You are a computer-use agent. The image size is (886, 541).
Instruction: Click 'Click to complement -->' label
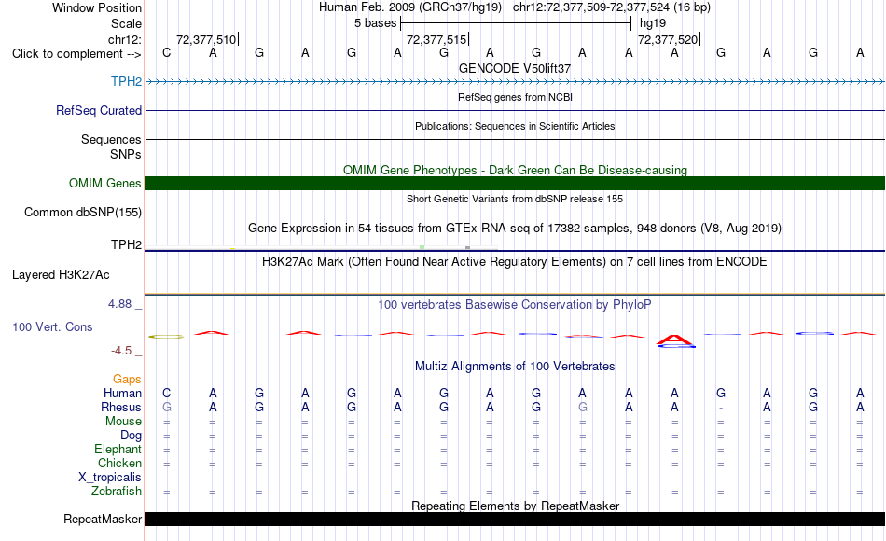pyautogui.click(x=76, y=54)
